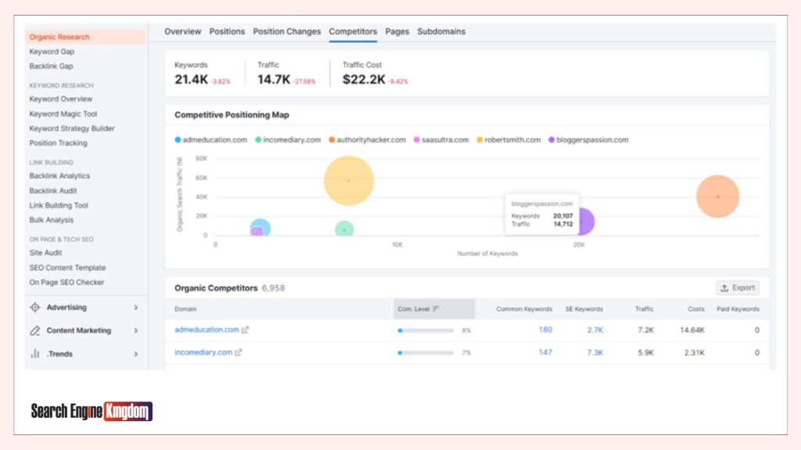
Task: Click common keywords value 180
Action: pyautogui.click(x=545, y=330)
